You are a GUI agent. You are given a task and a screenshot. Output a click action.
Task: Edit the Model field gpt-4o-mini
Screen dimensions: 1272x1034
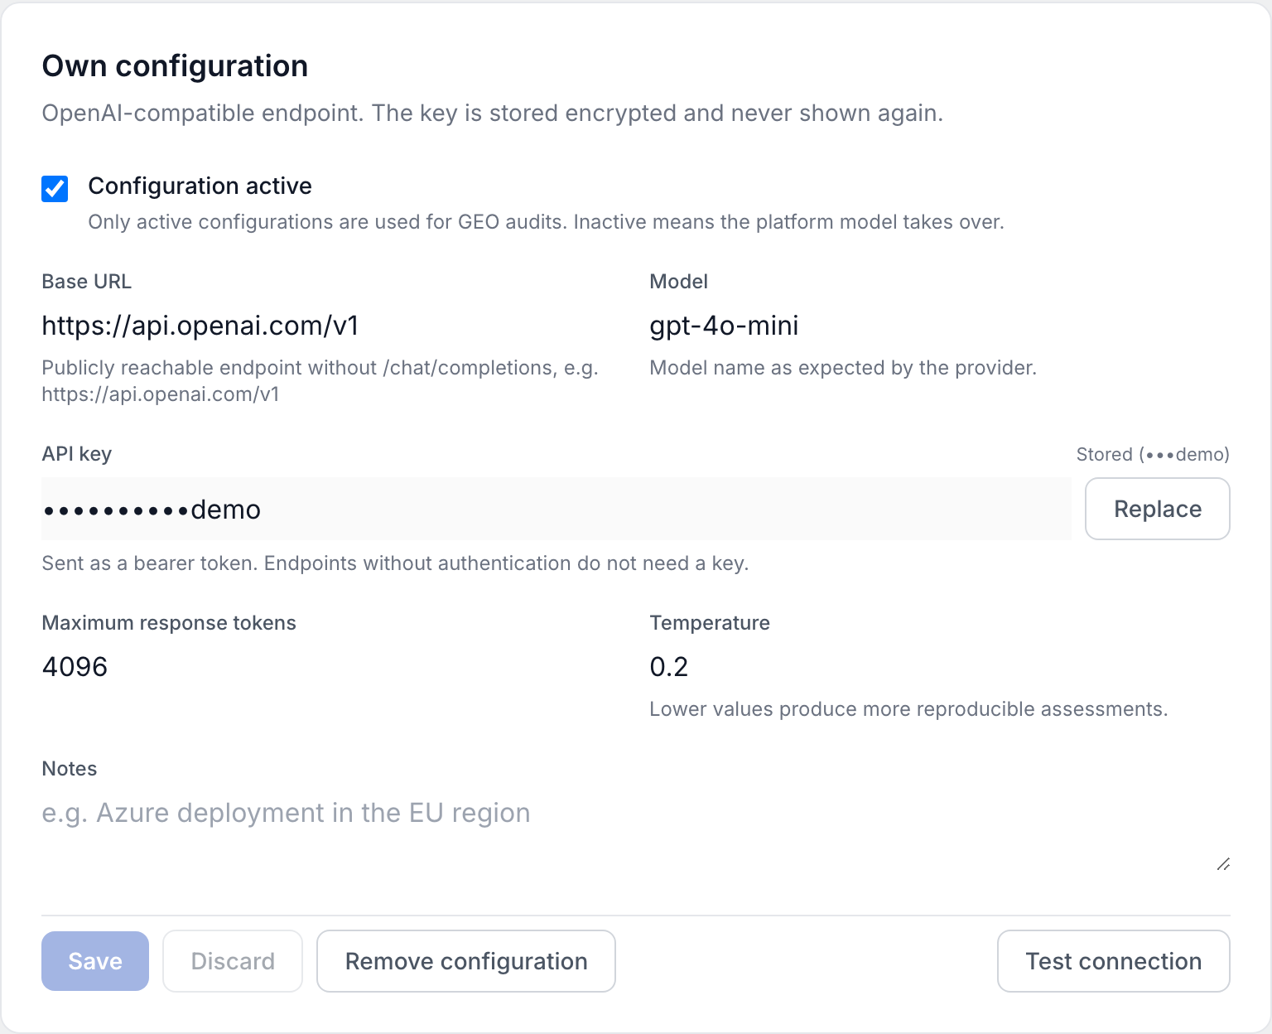coord(940,326)
